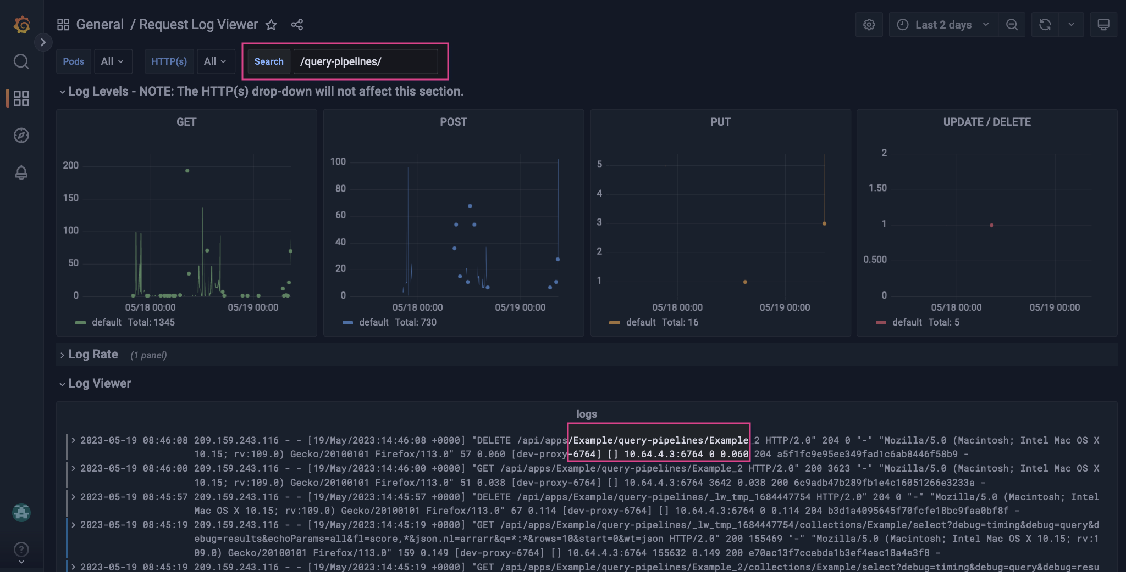
Task: Expand the Log Rate section
Action: click(x=92, y=354)
